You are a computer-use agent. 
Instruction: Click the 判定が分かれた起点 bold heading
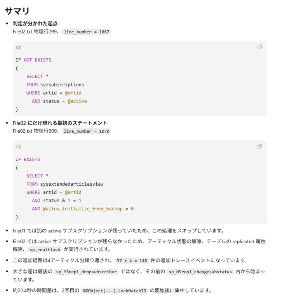pyautogui.click(x=35, y=23)
